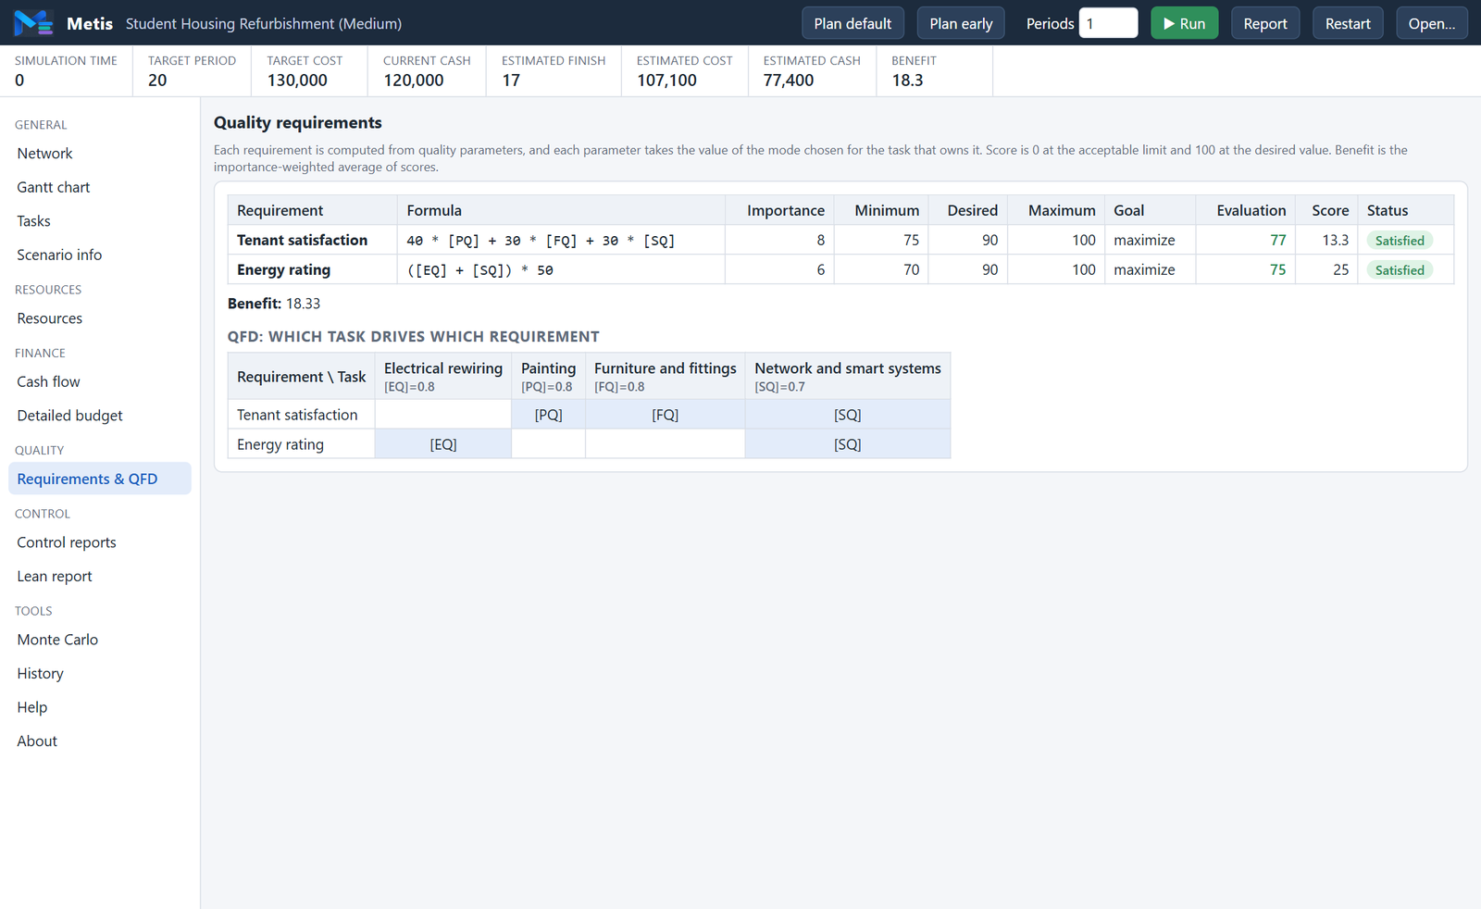Click the Tenant satisfaction requirement name
The width and height of the screenshot is (1481, 909).
pyautogui.click(x=302, y=240)
